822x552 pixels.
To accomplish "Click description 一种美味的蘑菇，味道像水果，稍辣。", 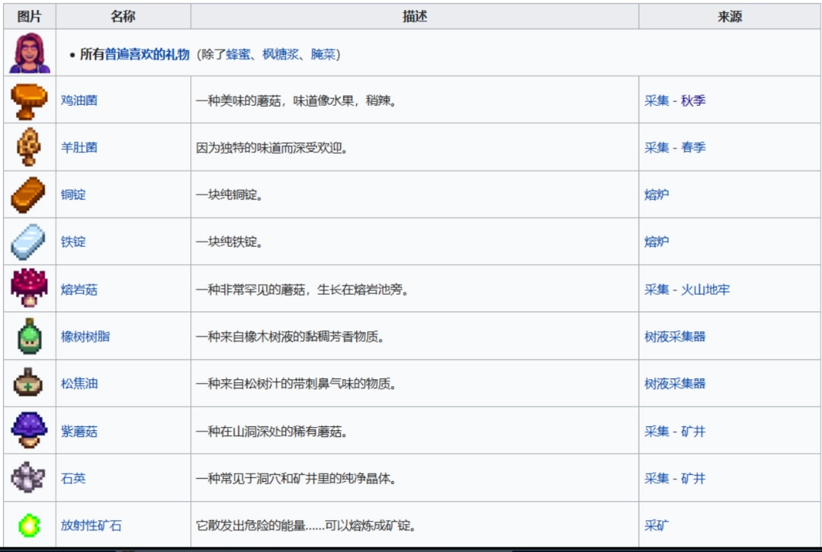I will [296, 101].
